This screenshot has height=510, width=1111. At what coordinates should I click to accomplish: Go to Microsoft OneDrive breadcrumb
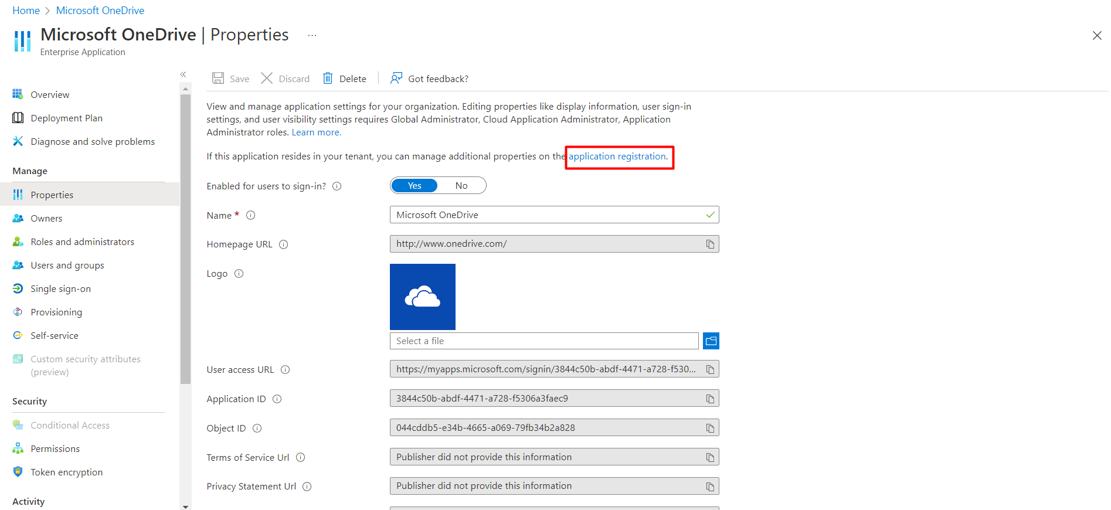coord(100,11)
